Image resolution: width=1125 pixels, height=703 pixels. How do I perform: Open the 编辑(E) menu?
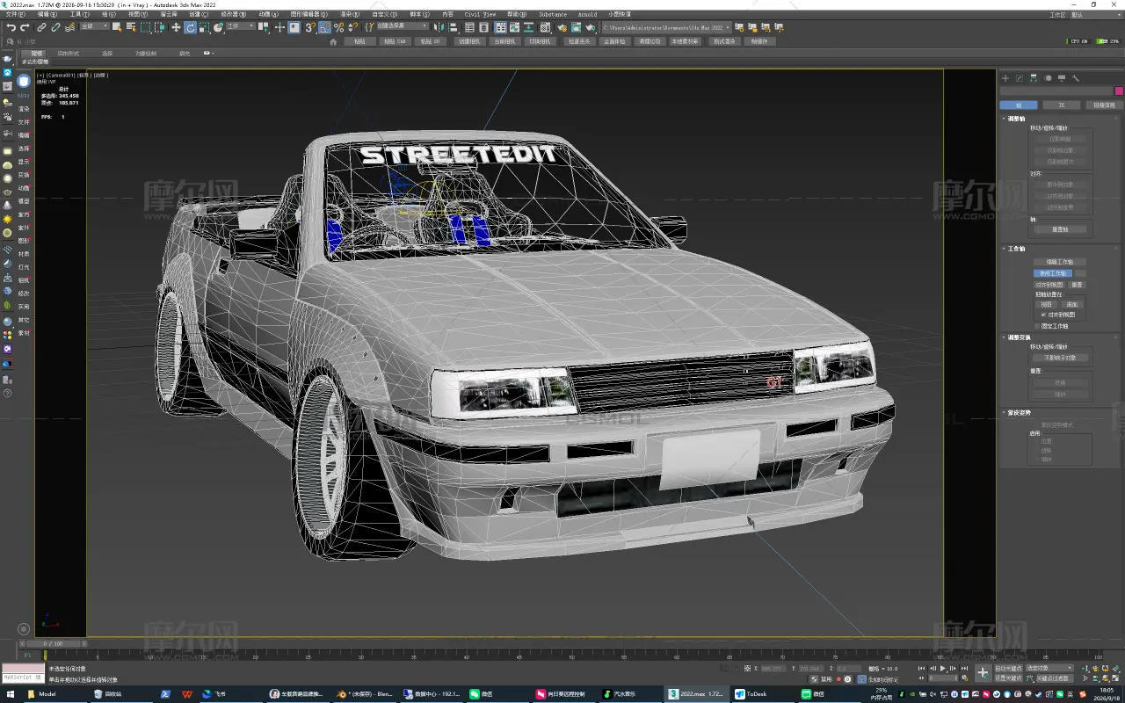(x=47, y=15)
